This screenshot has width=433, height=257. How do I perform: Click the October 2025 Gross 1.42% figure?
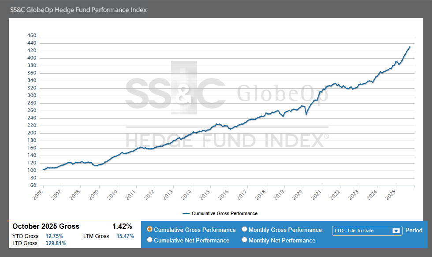click(122, 227)
